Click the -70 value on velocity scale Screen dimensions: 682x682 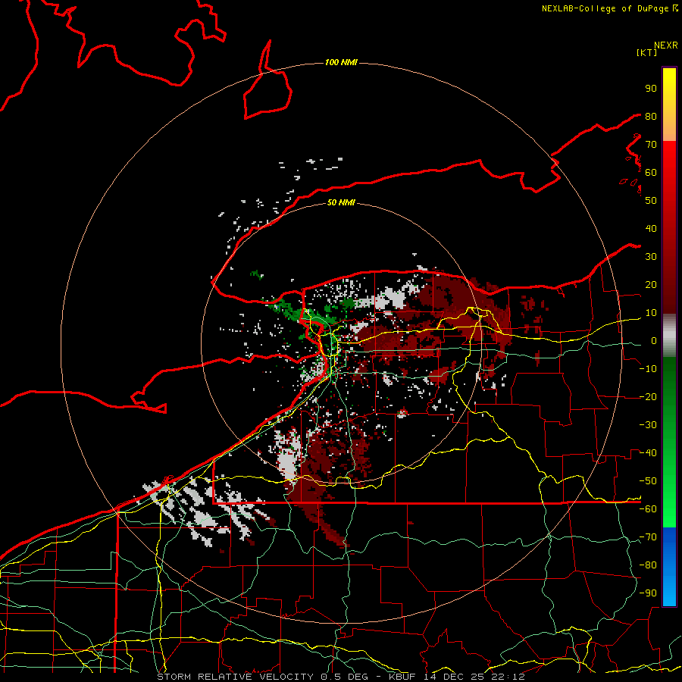click(x=648, y=537)
